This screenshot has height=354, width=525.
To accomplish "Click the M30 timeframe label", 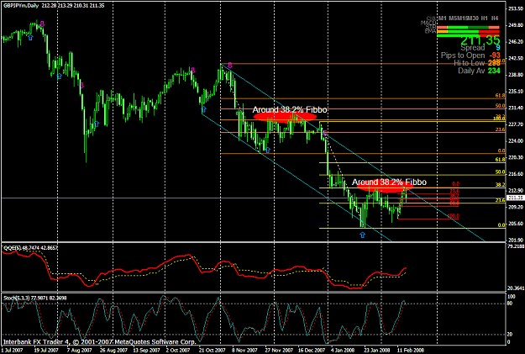I will (x=473, y=18).
